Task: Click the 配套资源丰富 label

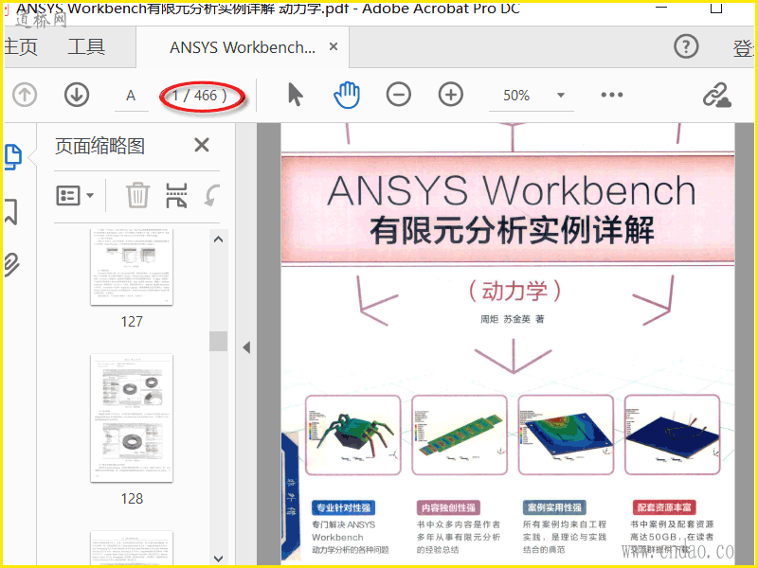Action: click(x=664, y=507)
